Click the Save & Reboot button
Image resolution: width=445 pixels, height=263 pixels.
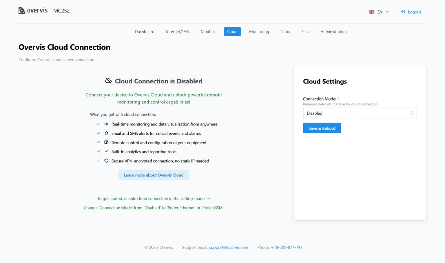[x=322, y=128]
